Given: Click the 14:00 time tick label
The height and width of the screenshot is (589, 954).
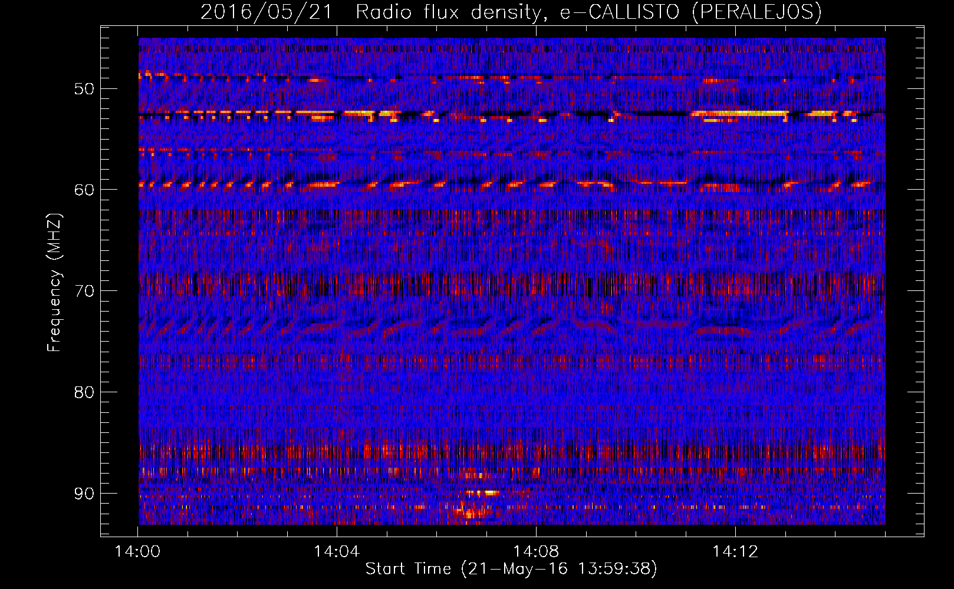Looking at the screenshot, I should pyautogui.click(x=138, y=552).
